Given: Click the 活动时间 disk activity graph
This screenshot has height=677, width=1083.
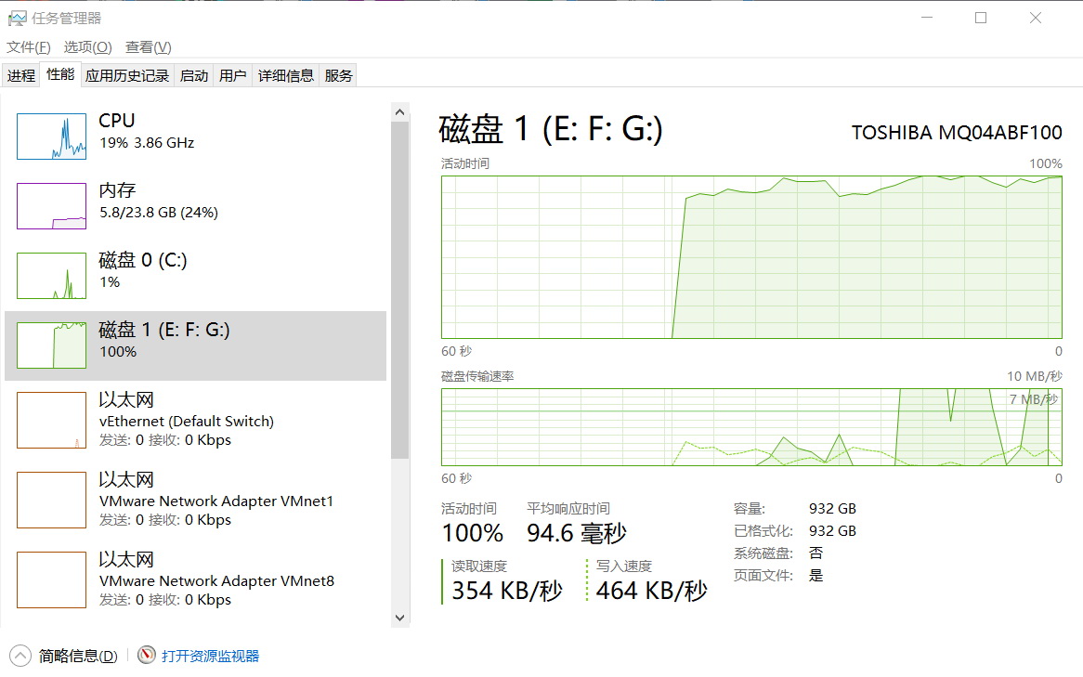Looking at the screenshot, I should [x=751, y=257].
